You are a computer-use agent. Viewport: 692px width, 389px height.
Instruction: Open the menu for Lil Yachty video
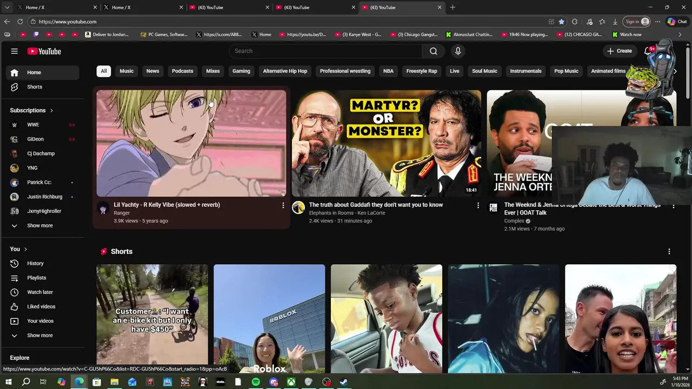coord(283,205)
